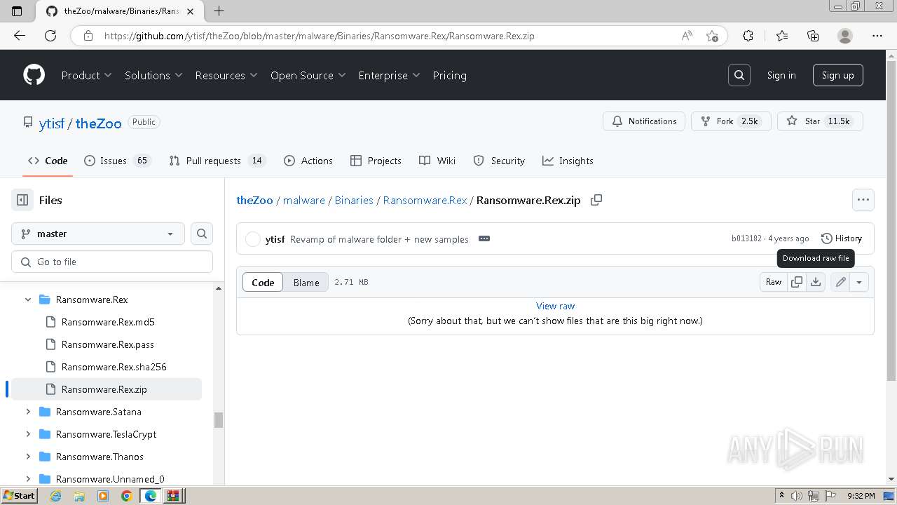The width and height of the screenshot is (897, 505).
Task: Select Ransomware.Rex.md5 file
Action: 108,322
